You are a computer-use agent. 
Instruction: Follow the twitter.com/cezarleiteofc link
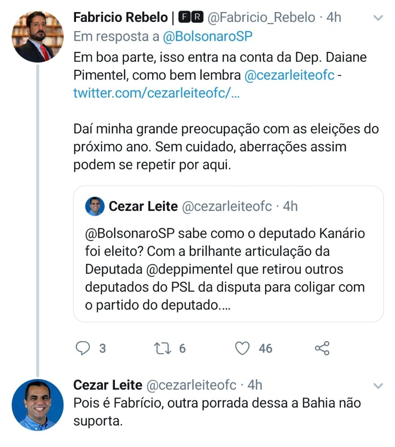157,93
